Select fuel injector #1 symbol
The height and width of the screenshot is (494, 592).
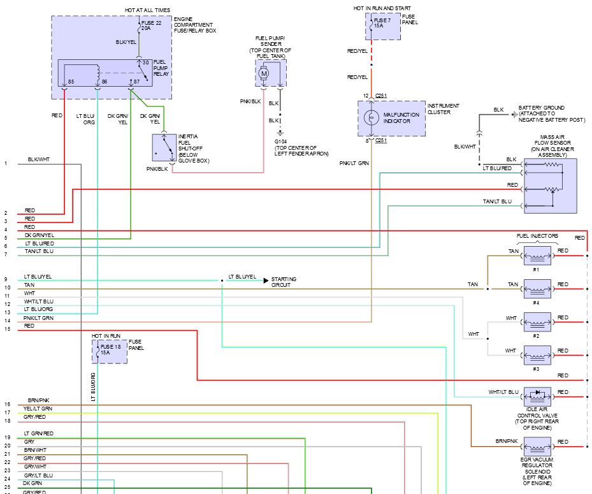coord(537,256)
